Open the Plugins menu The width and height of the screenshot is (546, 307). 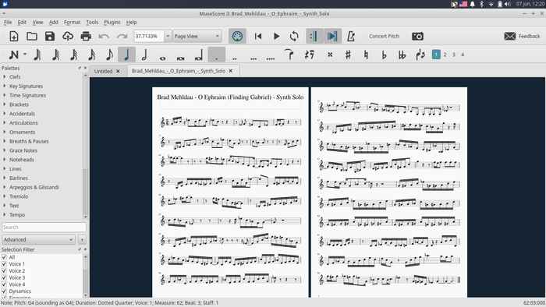112,23
